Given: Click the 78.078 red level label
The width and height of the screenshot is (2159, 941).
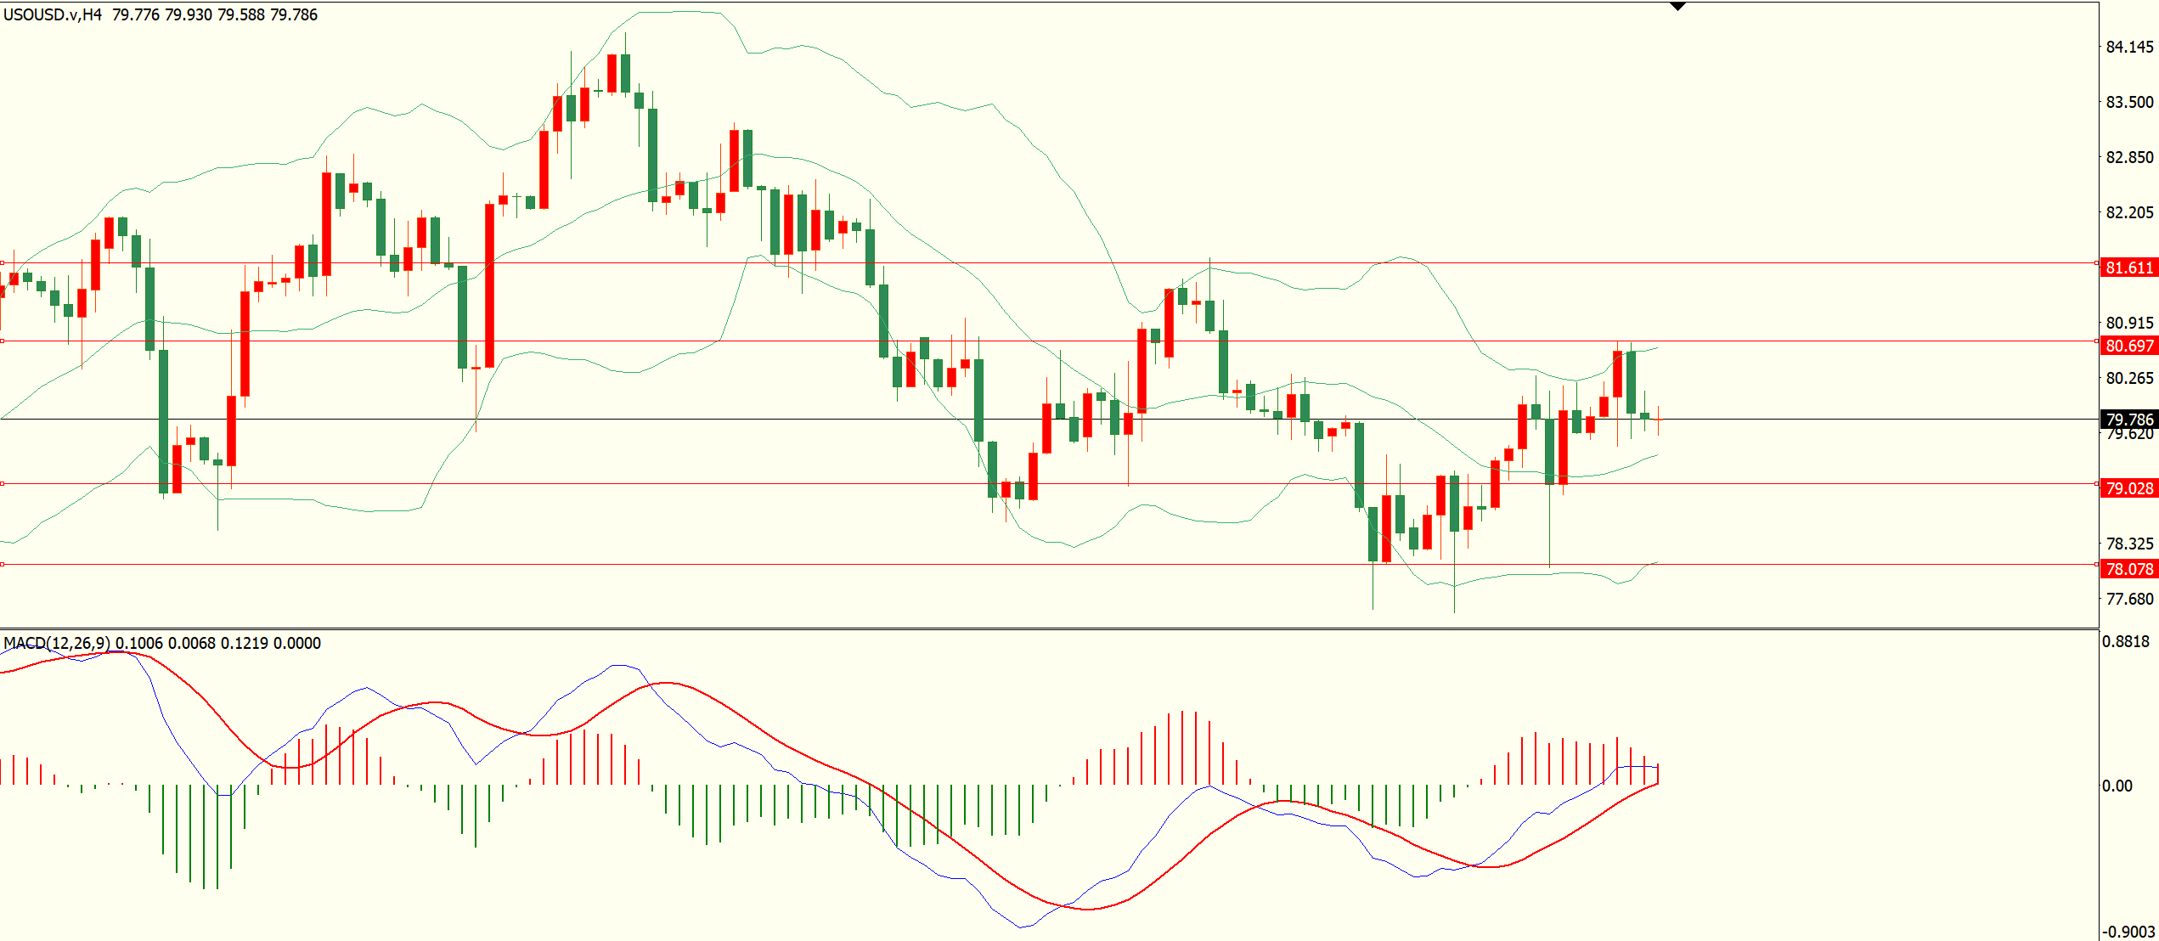Looking at the screenshot, I should (x=2129, y=569).
